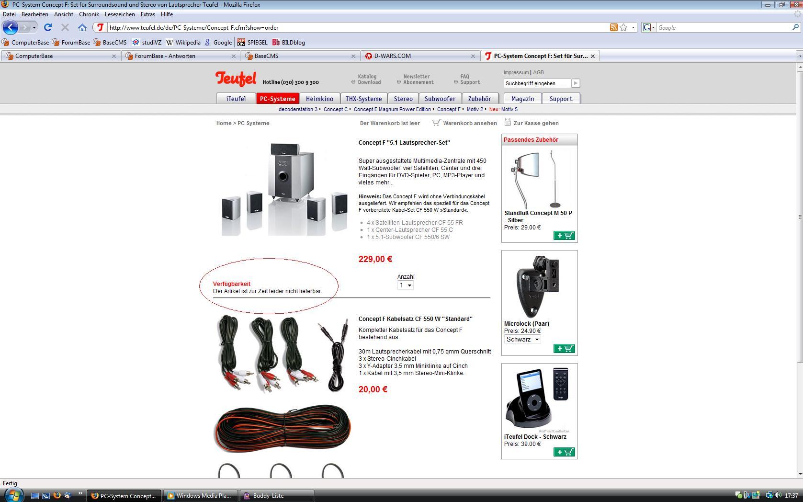Screen dimensions: 803x502
Task: Click the Concept F speaker set product image
Action: coord(284,189)
